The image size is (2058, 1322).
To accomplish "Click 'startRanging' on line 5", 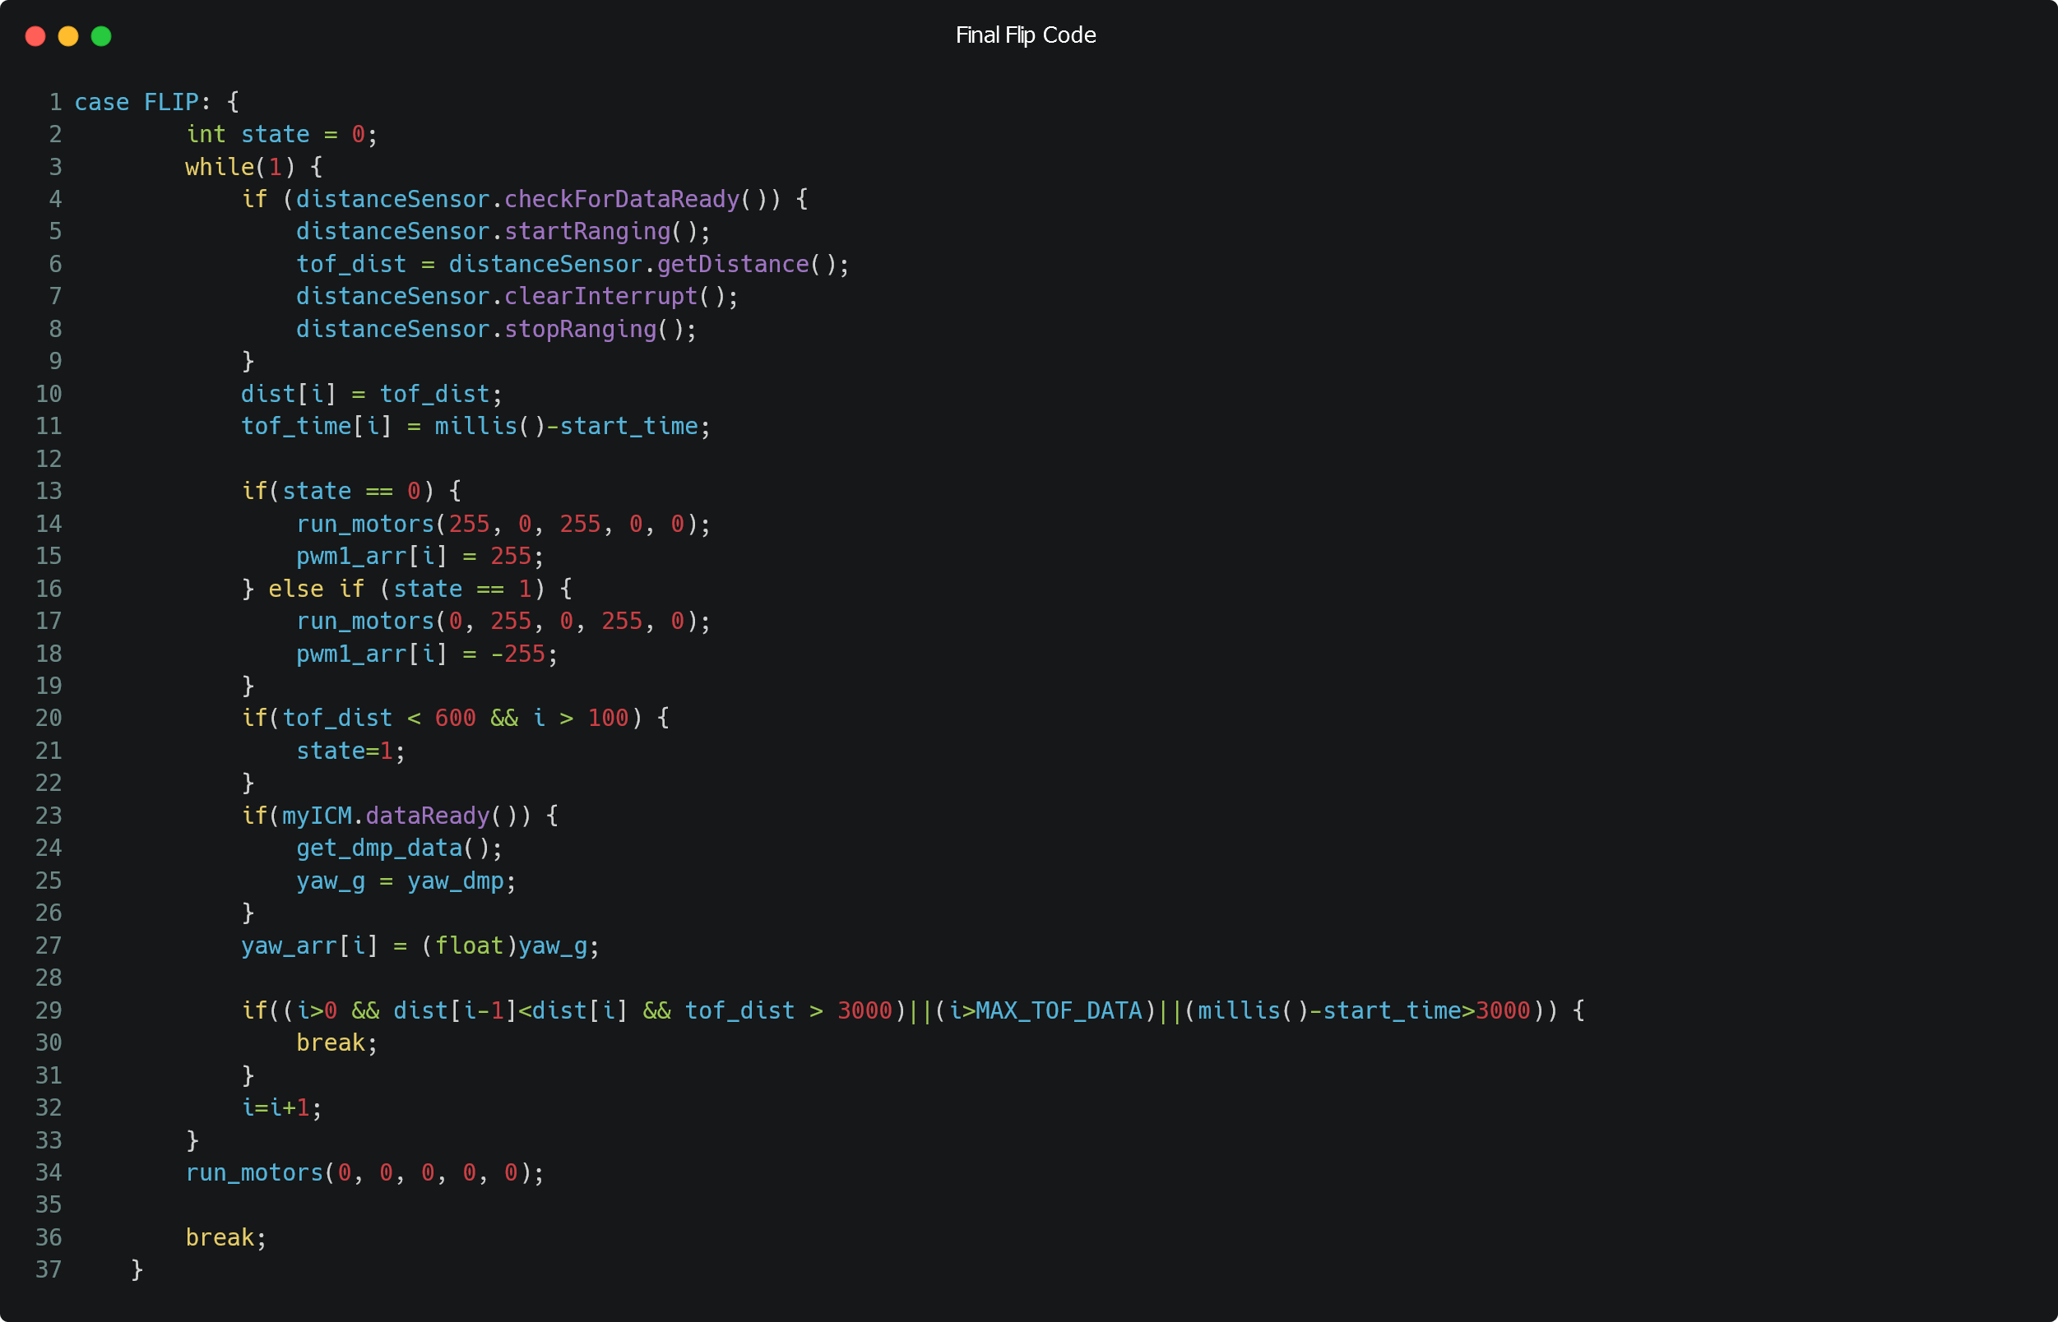I will point(587,232).
